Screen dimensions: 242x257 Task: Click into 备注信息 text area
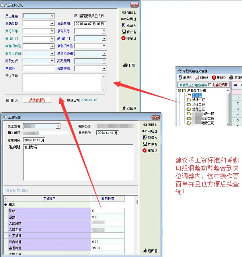click(62, 82)
